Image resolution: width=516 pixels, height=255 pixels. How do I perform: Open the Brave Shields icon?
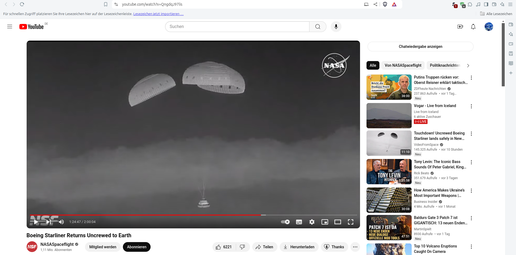[x=385, y=4]
